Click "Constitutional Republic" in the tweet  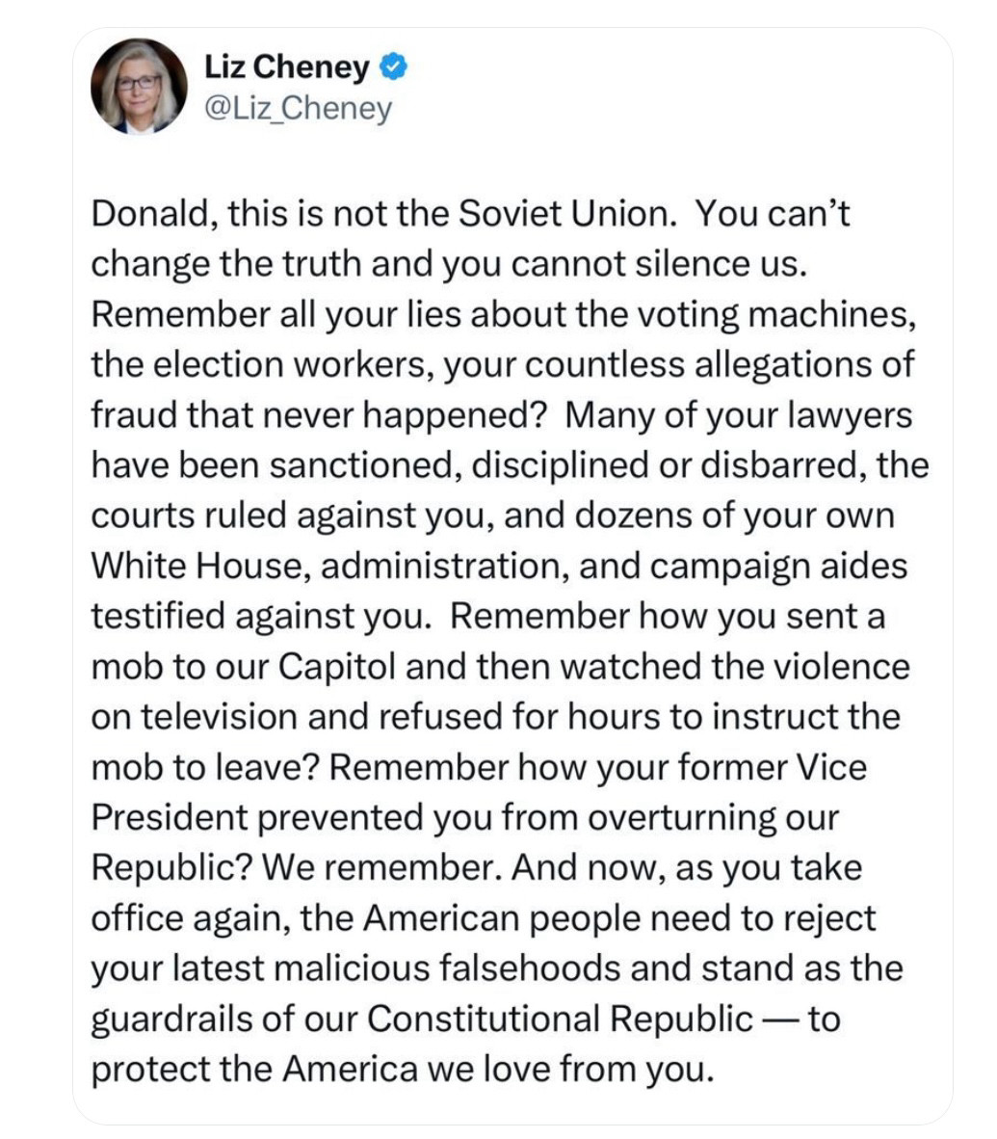click(x=559, y=1020)
